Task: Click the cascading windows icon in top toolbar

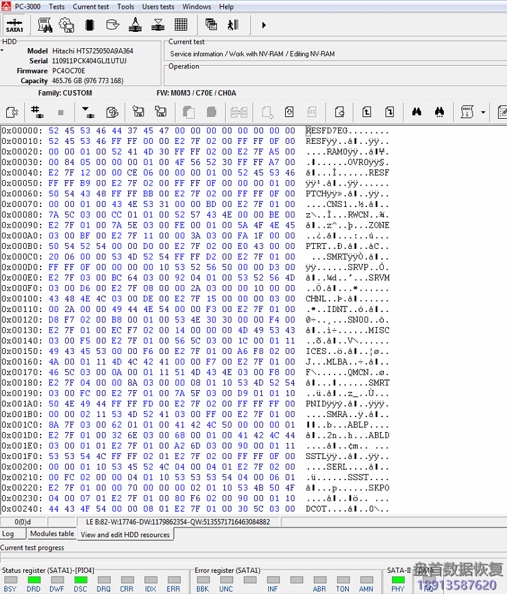Action: (x=211, y=25)
